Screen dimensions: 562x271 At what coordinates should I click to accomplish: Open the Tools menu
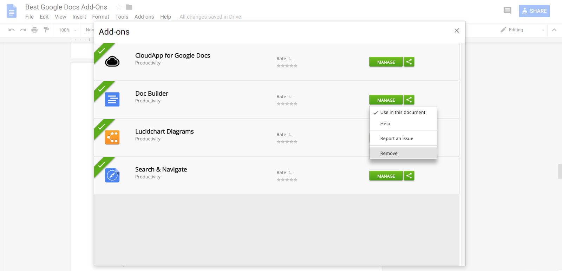pos(122,17)
